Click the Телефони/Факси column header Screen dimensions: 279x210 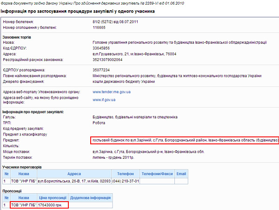click(x=157, y=174)
